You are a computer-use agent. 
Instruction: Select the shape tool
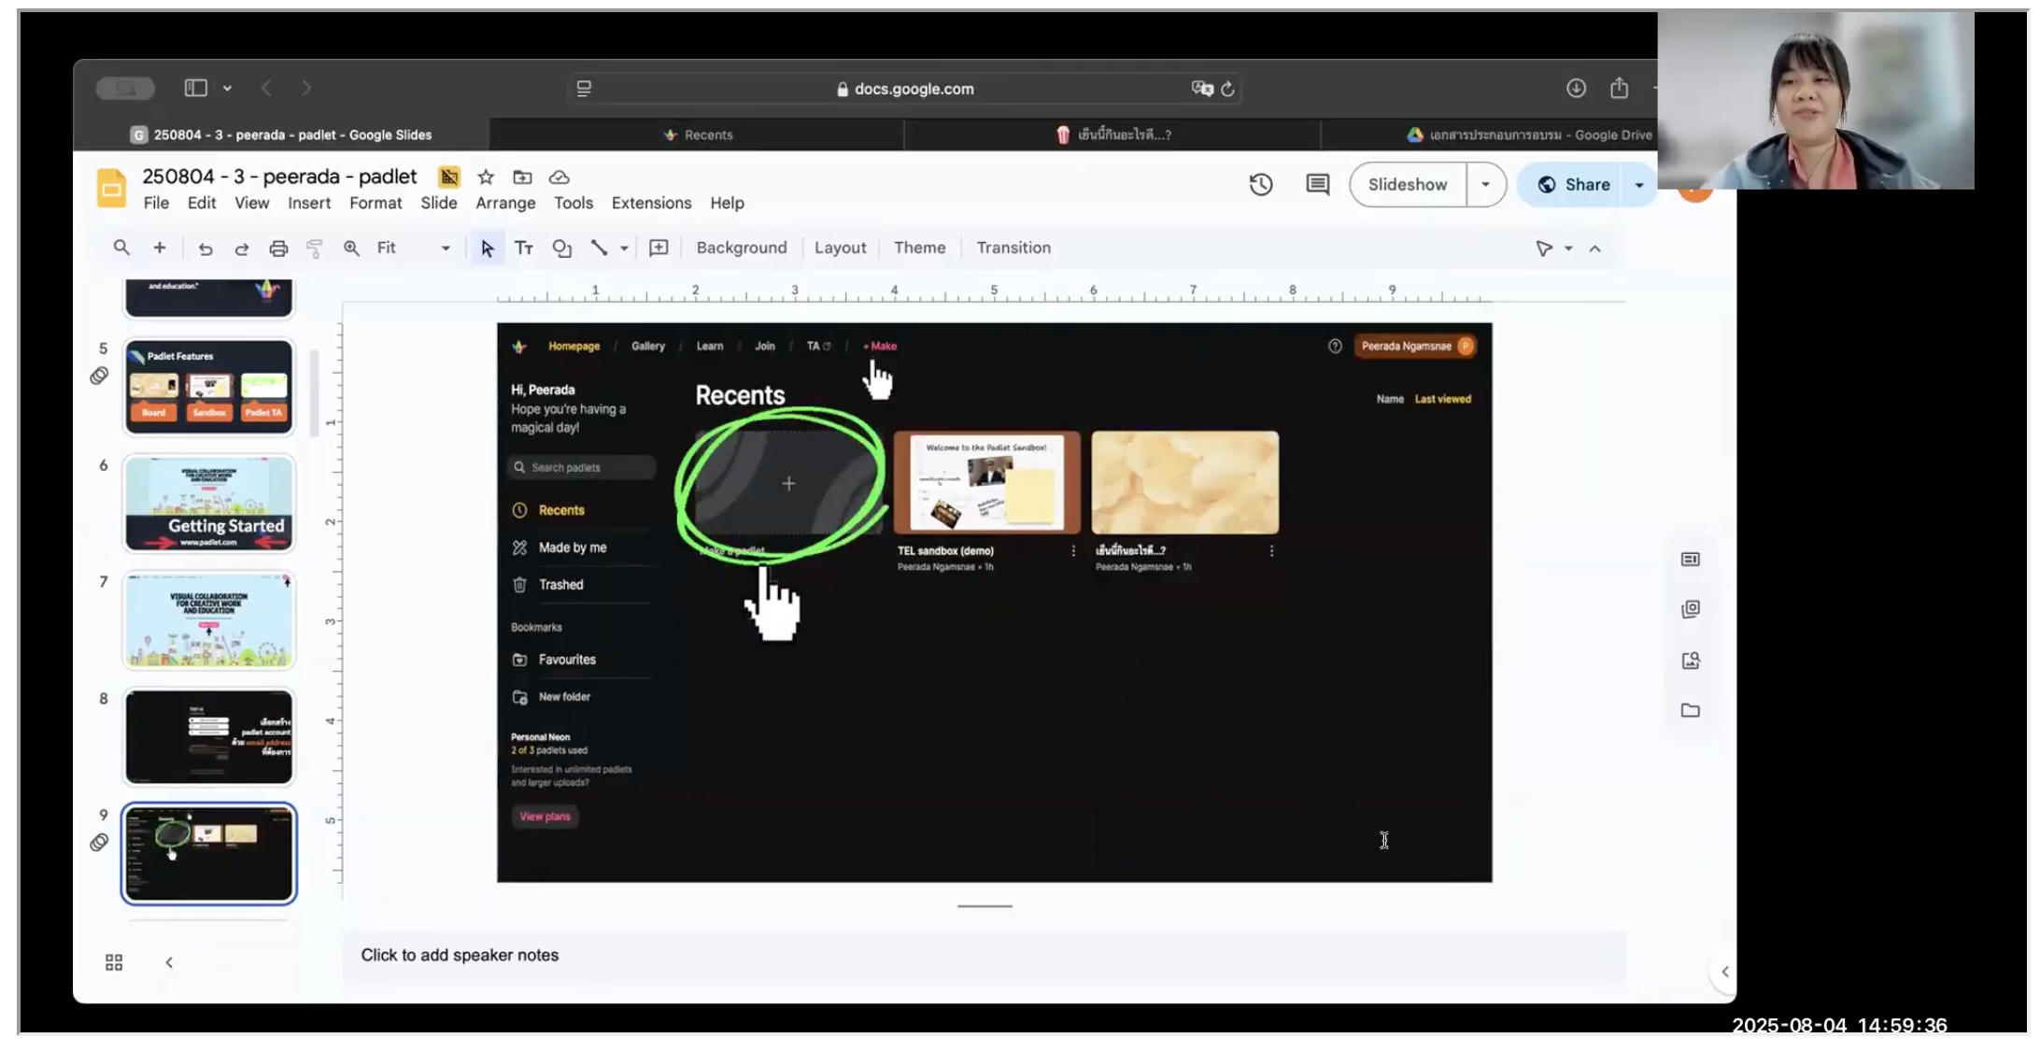click(561, 248)
